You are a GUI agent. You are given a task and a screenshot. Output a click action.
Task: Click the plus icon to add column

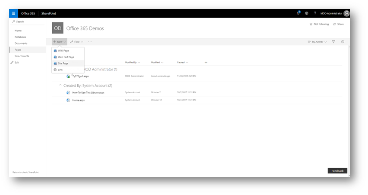click(206, 62)
